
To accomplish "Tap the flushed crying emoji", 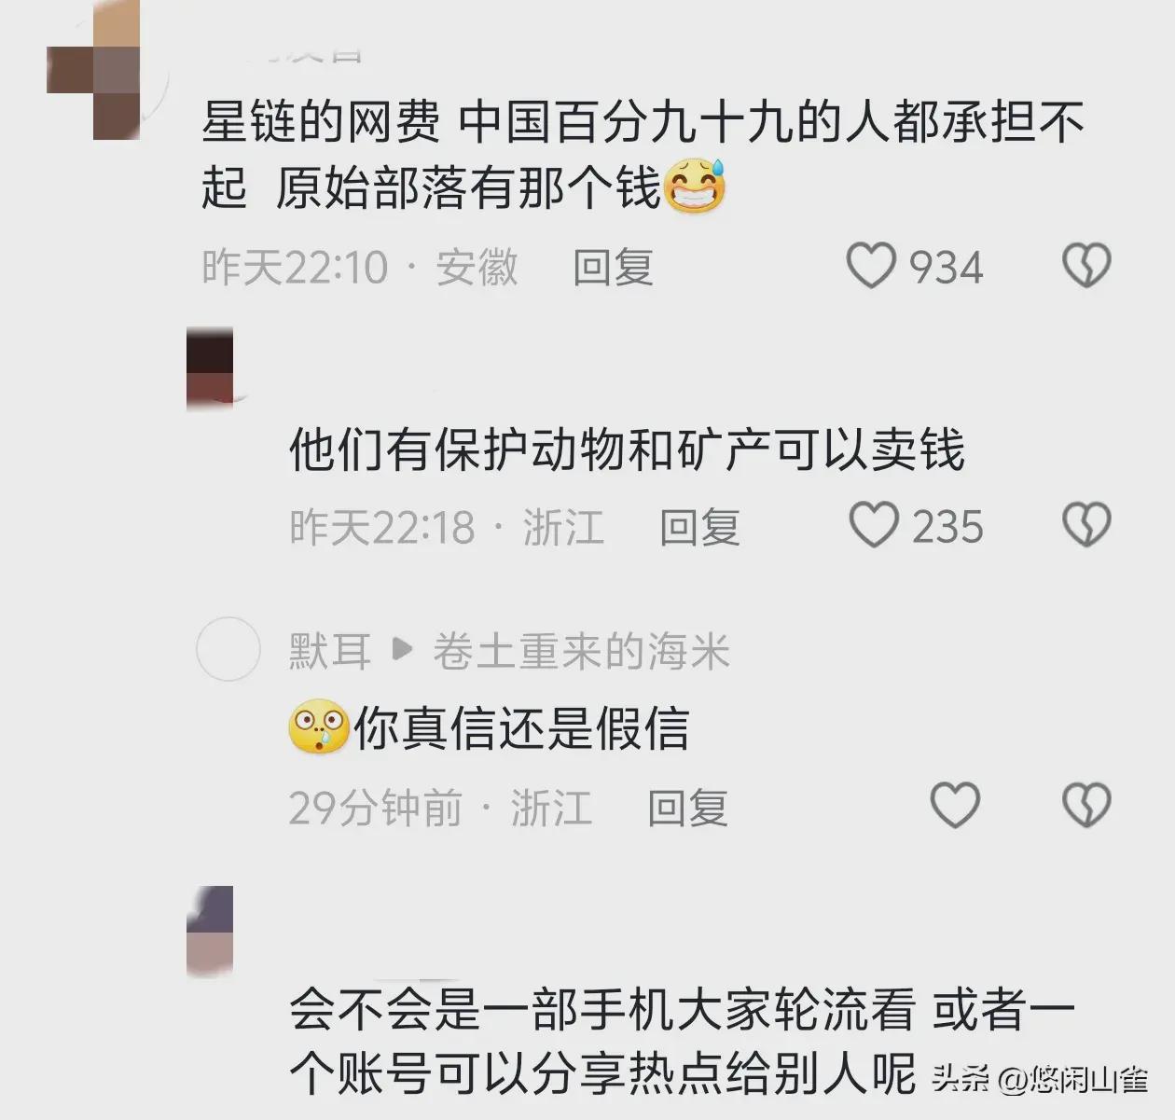I will 319,726.
